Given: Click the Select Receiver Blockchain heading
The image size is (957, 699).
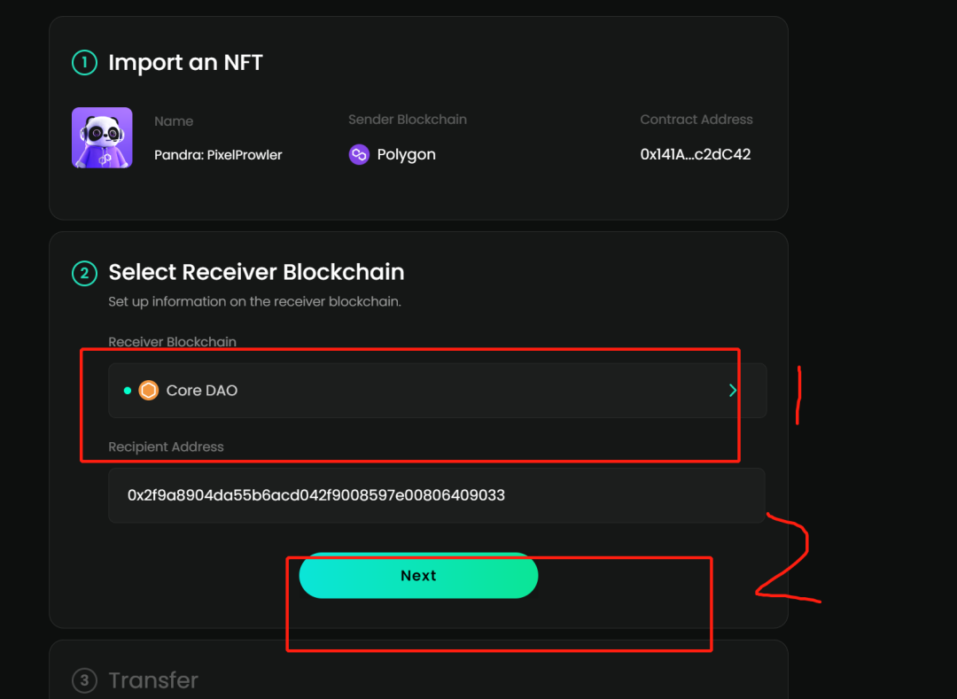Looking at the screenshot, I should 256,272.
